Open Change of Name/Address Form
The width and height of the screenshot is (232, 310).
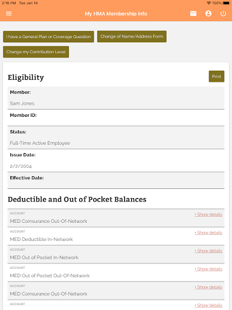pos(132,36)
